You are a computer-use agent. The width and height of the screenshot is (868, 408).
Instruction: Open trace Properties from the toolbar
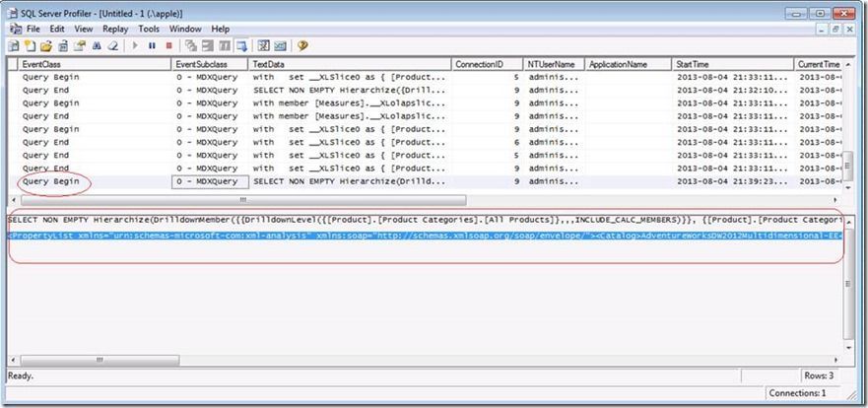(80, 45)
